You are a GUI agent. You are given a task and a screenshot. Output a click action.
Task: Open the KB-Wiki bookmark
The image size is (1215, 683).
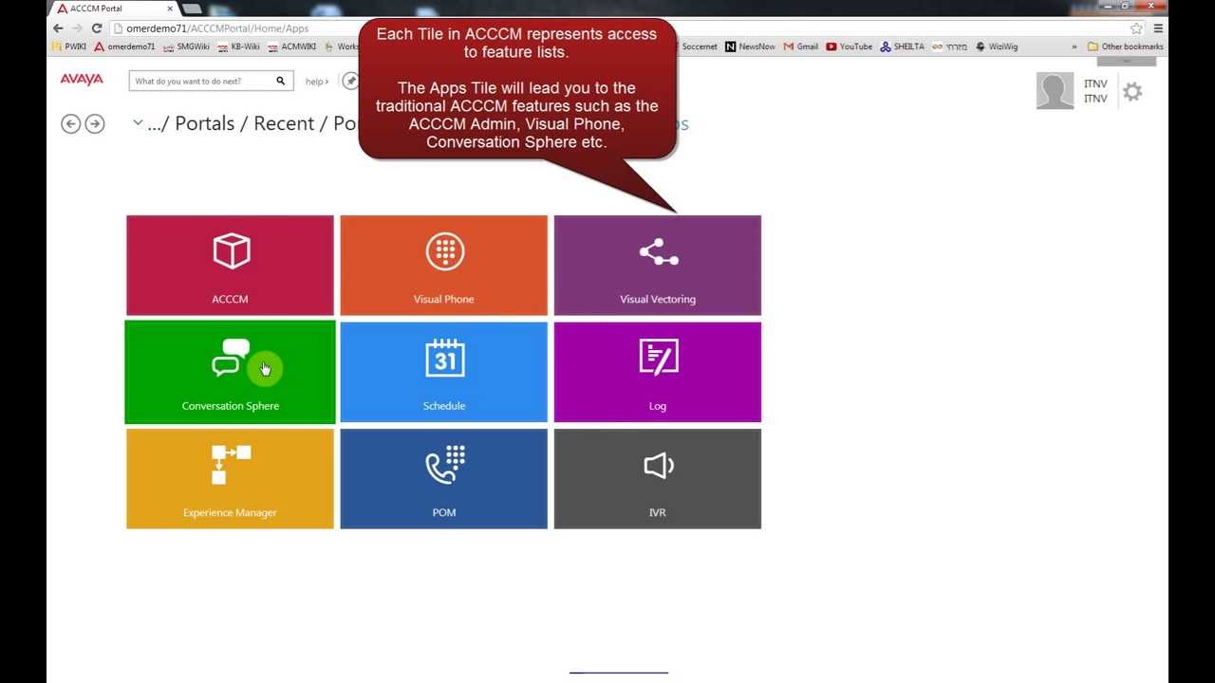pos(238,46)
